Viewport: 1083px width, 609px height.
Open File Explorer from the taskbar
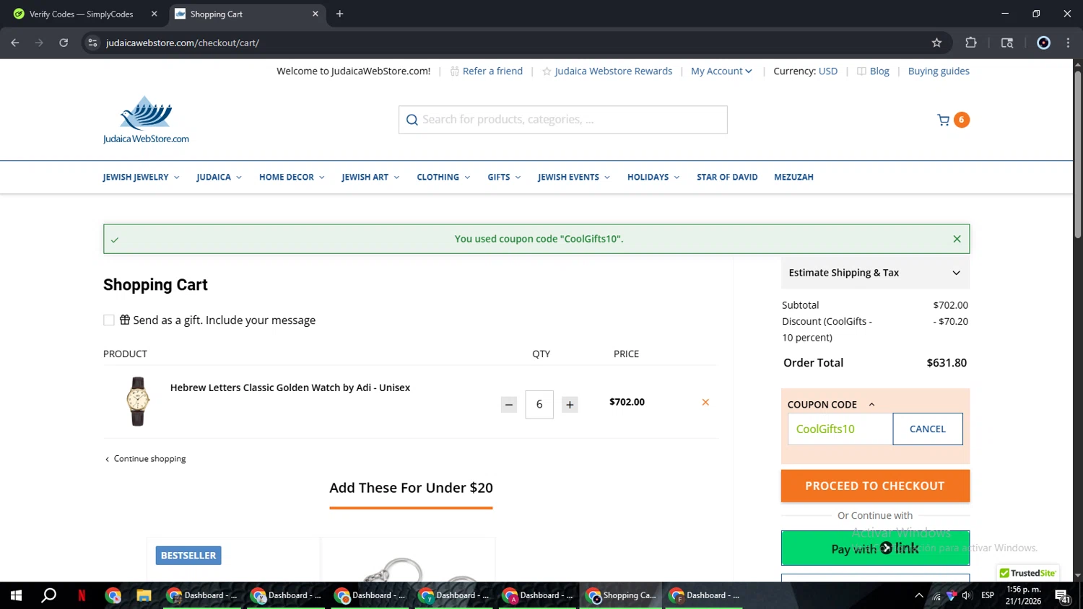coord(144,595)
